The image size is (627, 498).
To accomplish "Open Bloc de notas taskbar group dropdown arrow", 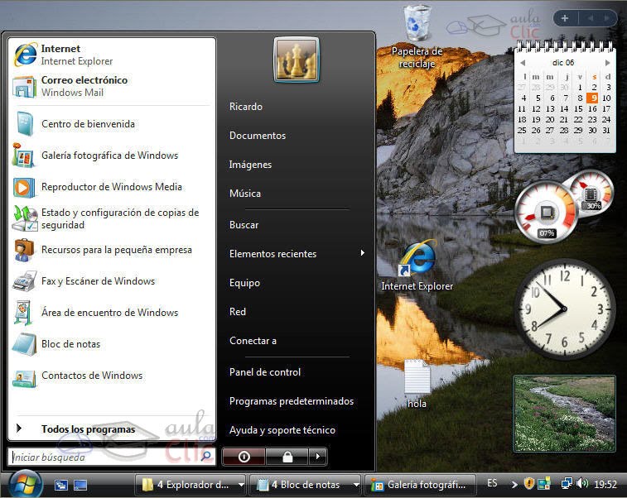I will pos(356,485).
